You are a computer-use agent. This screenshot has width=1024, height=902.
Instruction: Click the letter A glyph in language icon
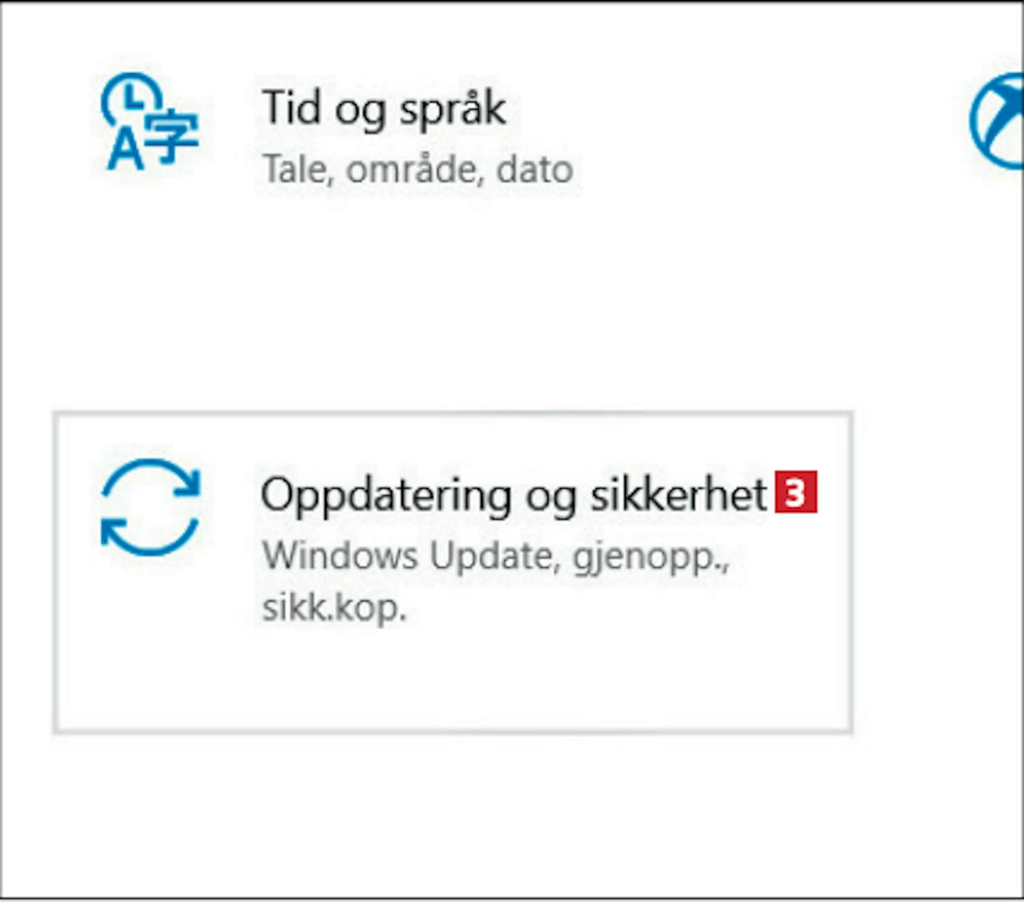click(126, 151)
